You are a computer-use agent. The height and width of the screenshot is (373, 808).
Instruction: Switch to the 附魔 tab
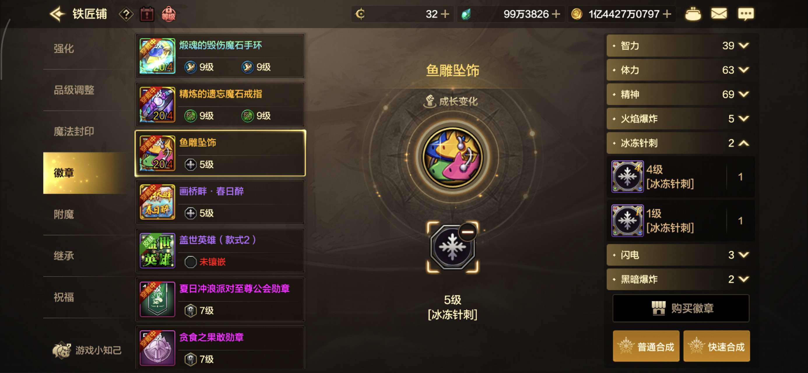click(64, 214)
